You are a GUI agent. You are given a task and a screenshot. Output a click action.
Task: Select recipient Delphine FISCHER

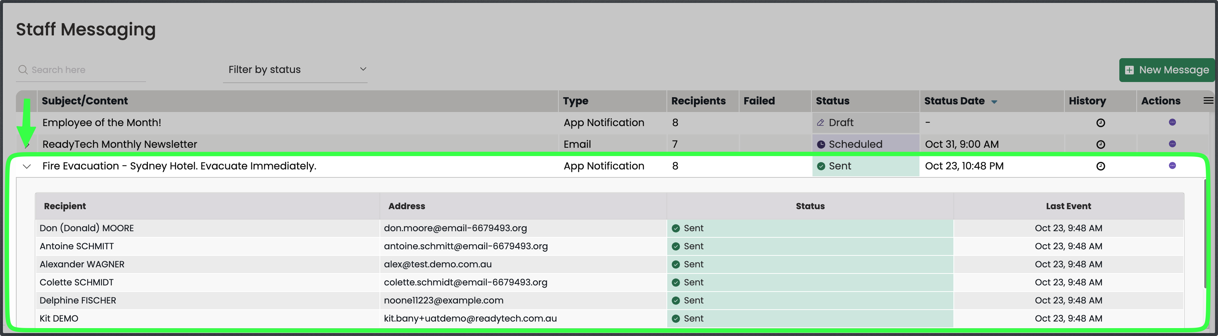point(78,301)
